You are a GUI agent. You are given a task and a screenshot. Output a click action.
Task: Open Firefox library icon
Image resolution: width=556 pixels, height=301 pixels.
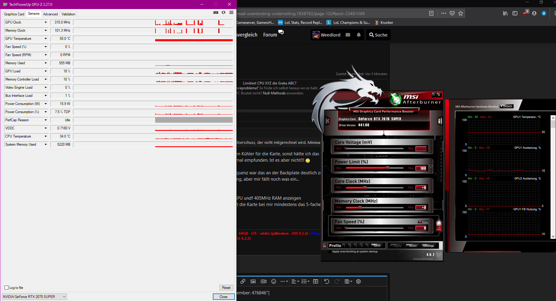coord(505,13)
